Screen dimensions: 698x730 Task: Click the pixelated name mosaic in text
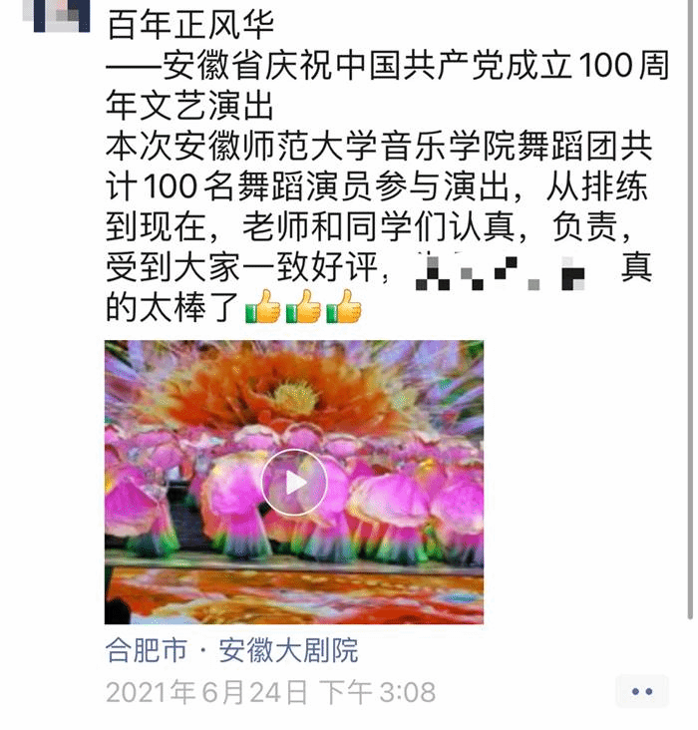coord(501,271)
